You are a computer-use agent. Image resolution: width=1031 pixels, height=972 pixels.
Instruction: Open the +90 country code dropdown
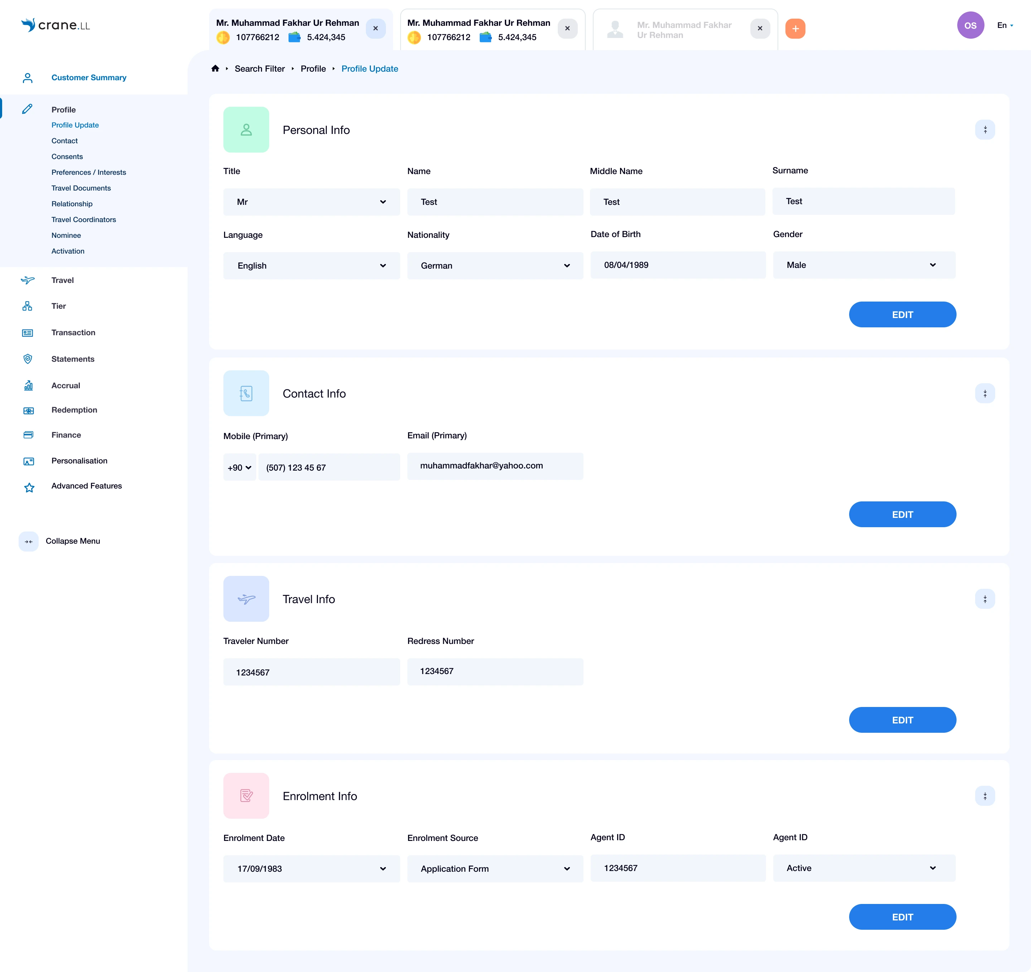(239, 468)
